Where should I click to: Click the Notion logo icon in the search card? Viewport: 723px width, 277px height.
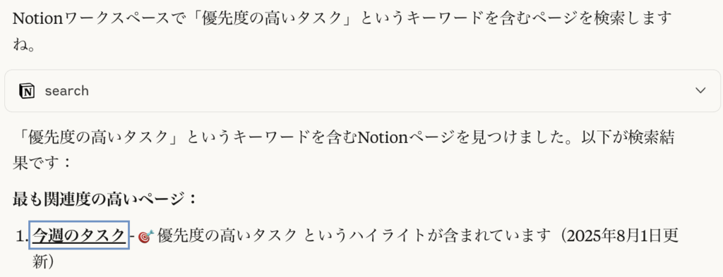(28, 91)
